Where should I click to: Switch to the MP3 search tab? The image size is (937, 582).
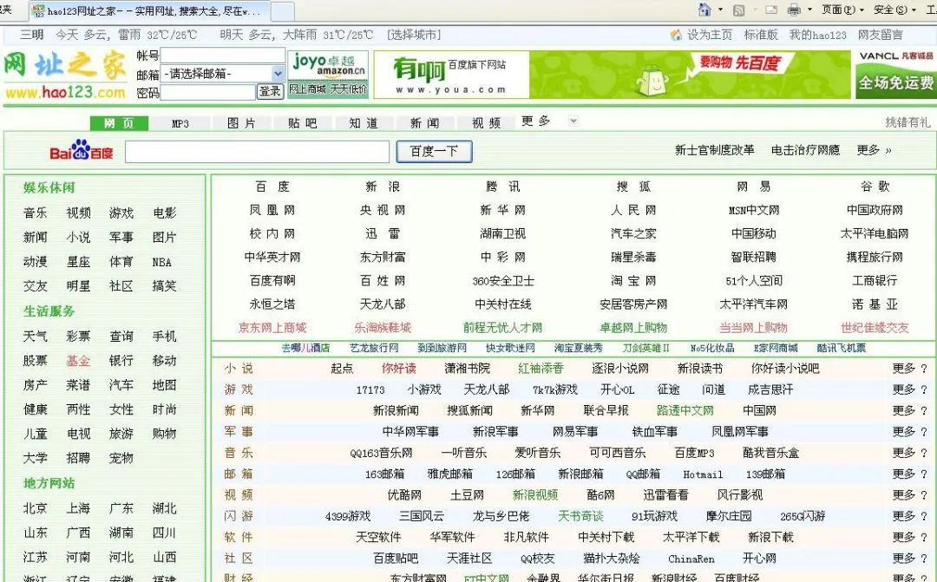click(180, 121)
